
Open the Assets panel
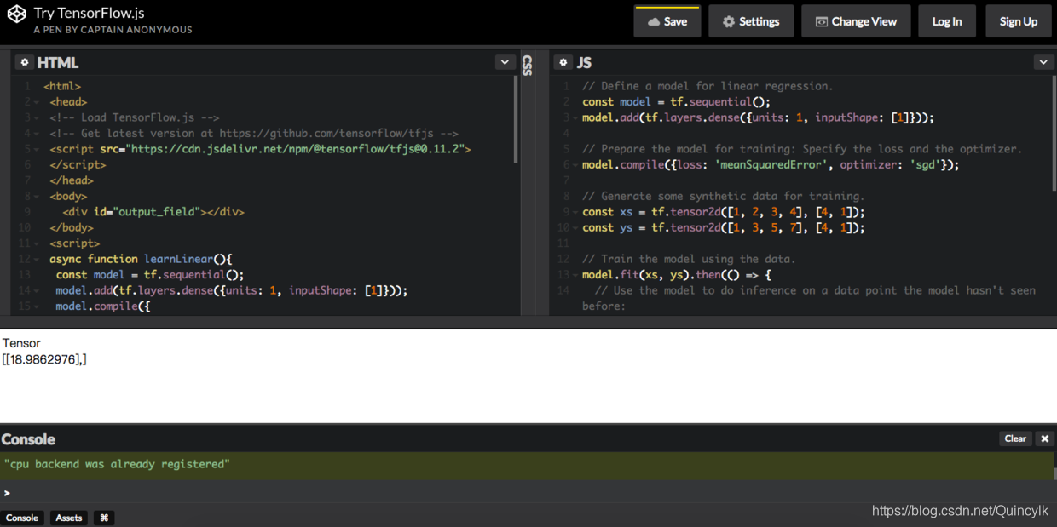[69, 518]
